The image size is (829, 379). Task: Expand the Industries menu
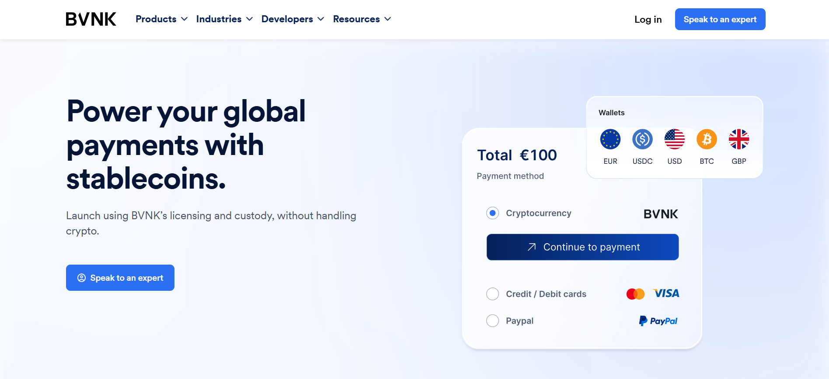(x=224, y=19)
